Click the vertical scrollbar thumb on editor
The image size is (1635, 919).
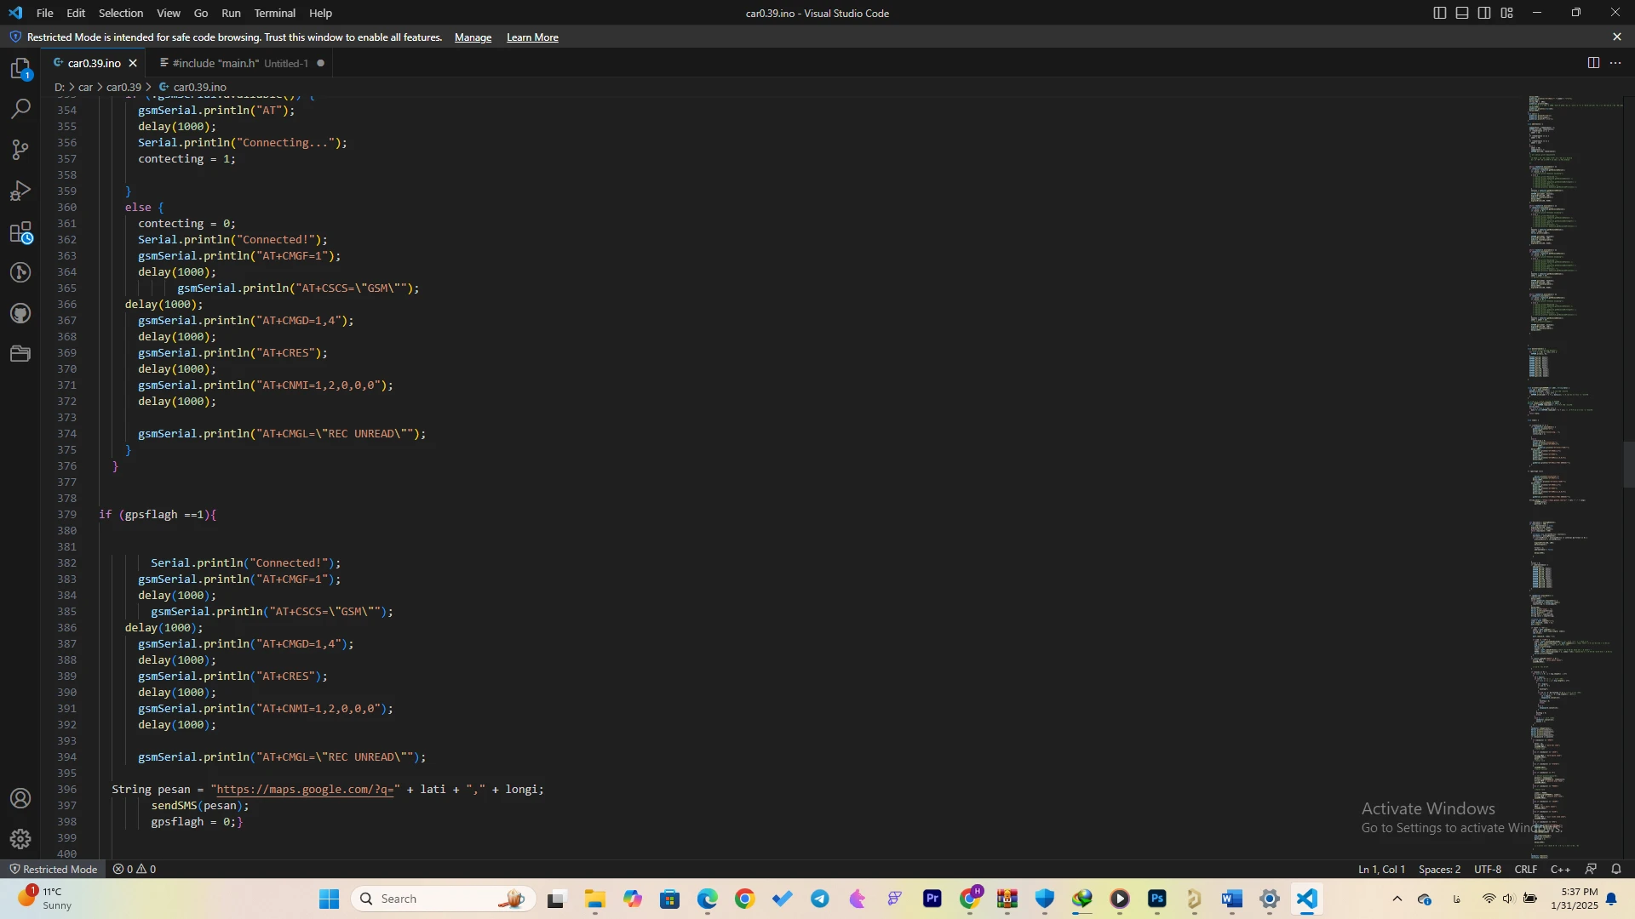pyautogui.click(x=1628, y=464)
